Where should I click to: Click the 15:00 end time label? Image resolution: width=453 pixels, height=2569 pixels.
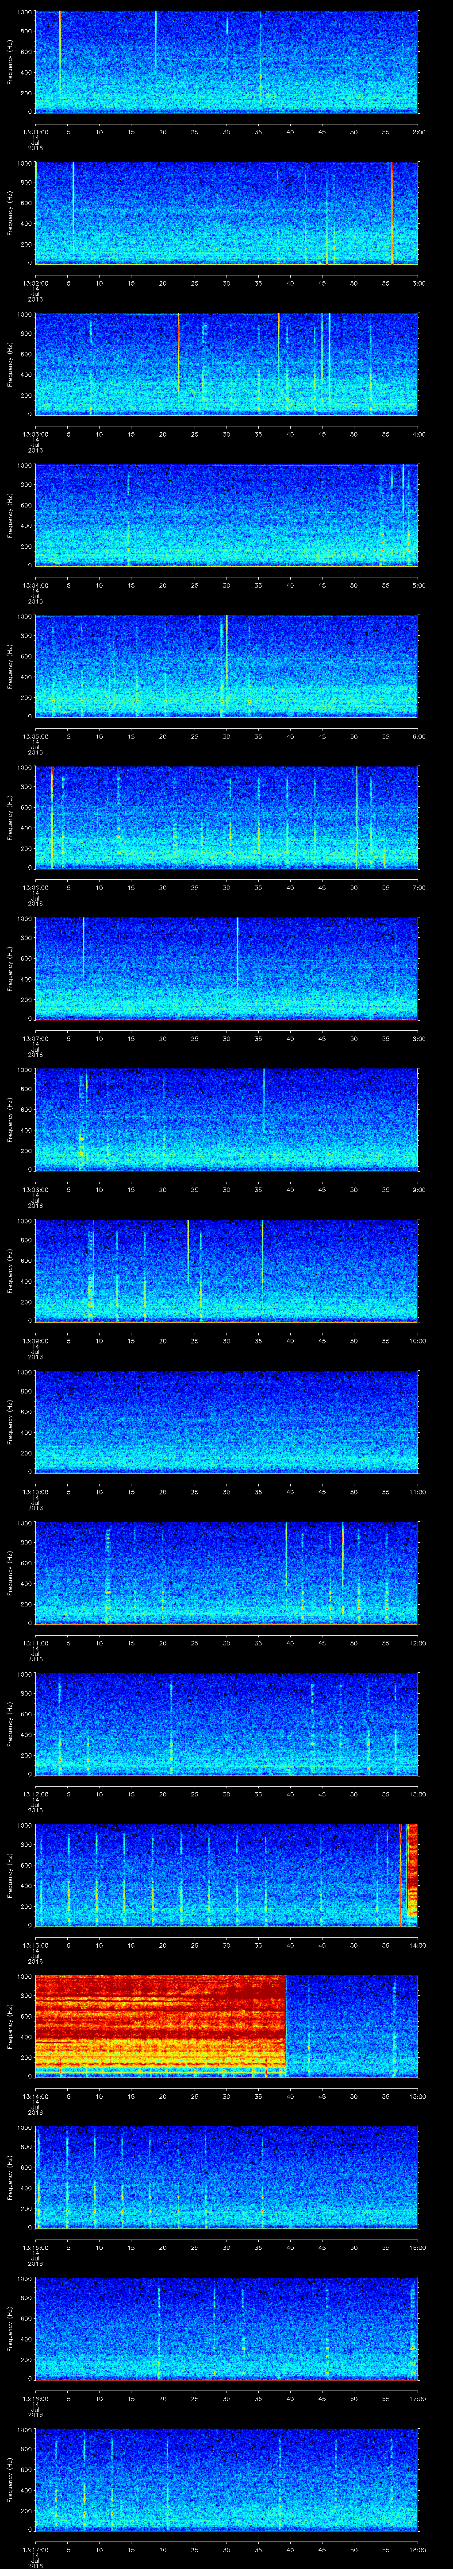click(x=417, y=2096)
